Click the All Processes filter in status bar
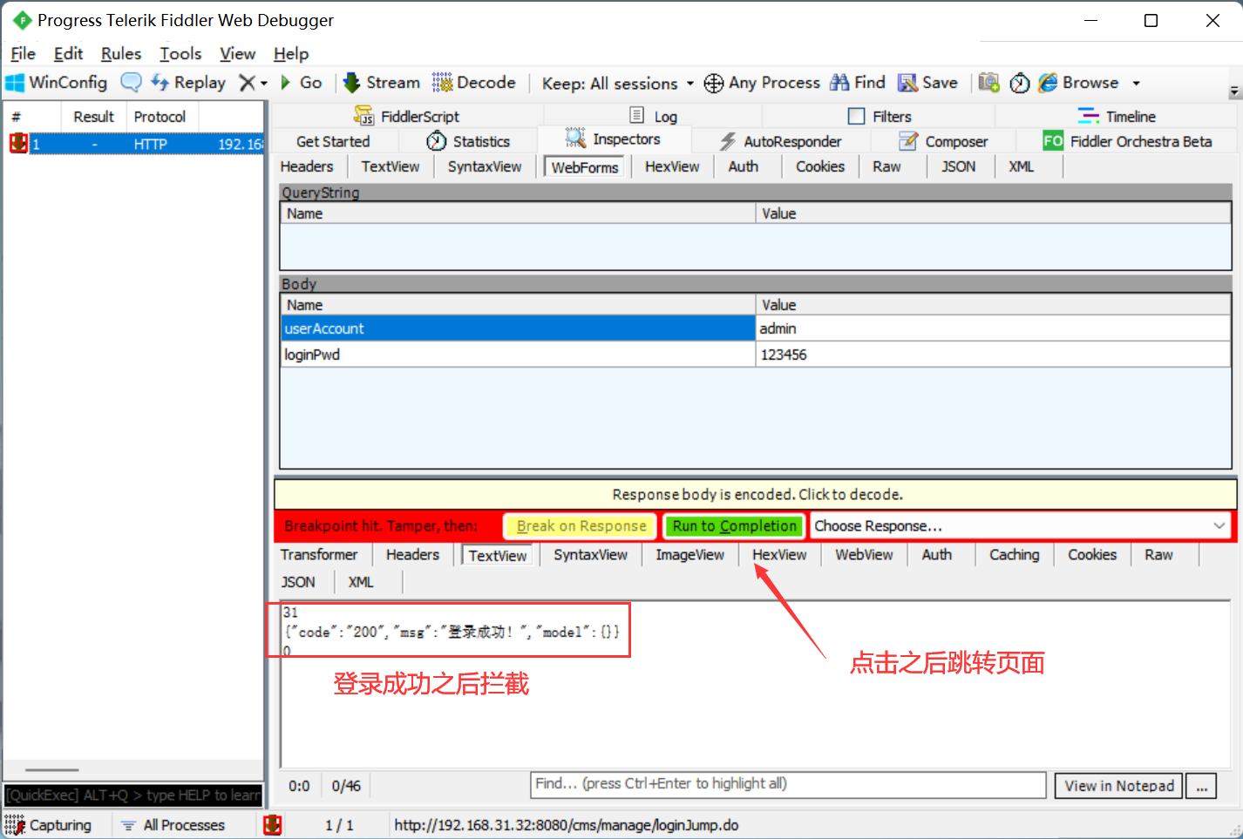1243x839 pixels. pos(173,825)
